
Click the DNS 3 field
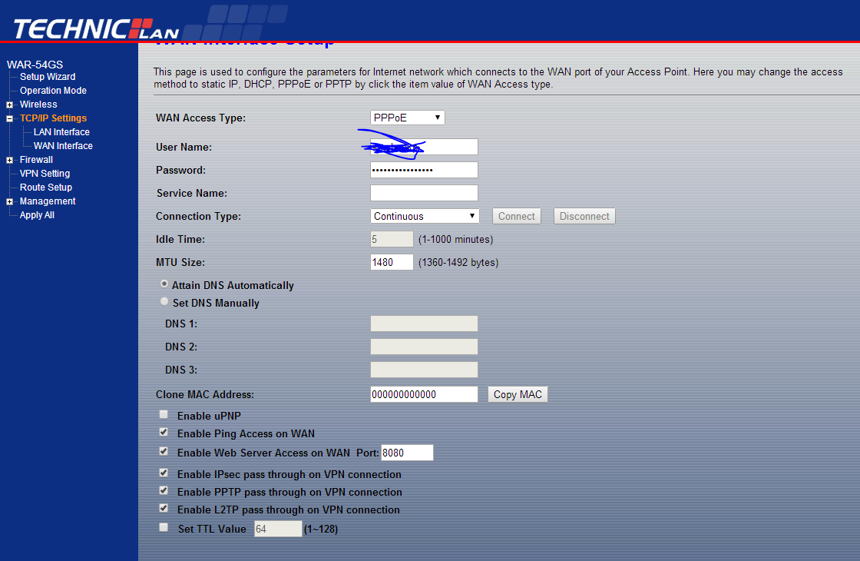coord(424,370)
